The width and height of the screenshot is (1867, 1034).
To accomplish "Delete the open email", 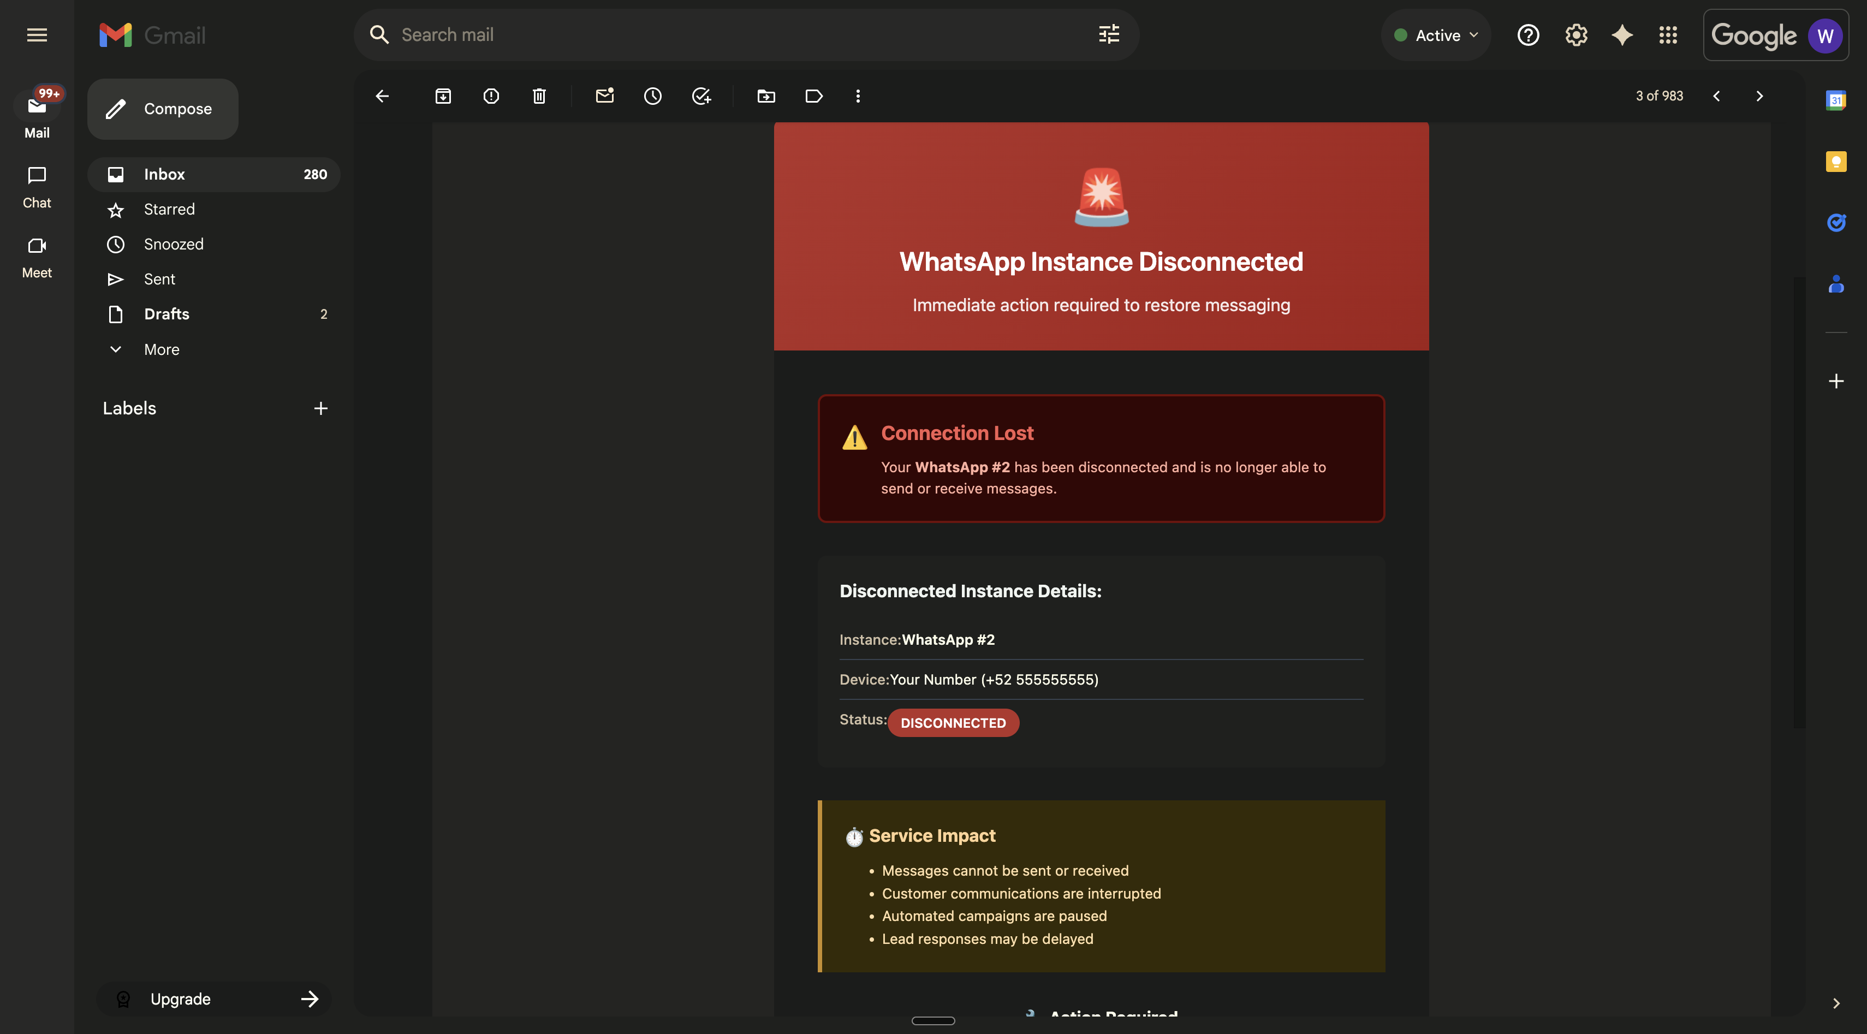I will point(539,96).
